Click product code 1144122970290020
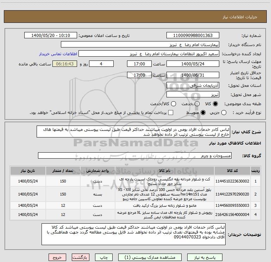Viewport: 271px width, 262px height. [232, 194]
